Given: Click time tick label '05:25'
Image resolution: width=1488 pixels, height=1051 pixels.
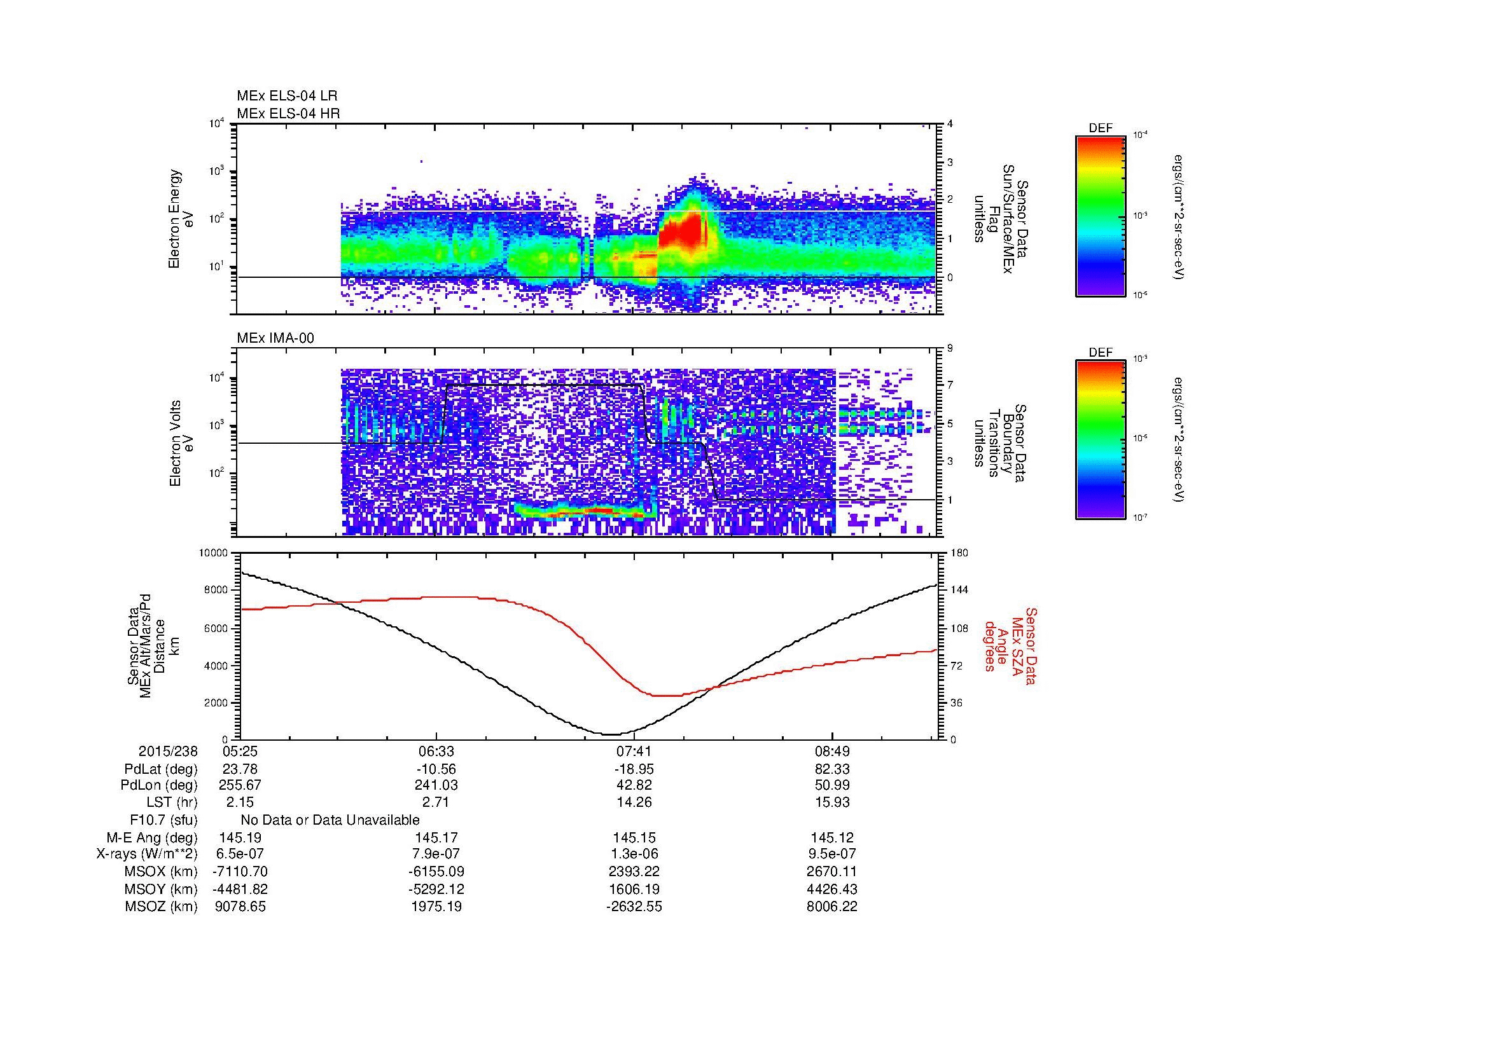Looking at the screenshot, I should [x=240, y=752].
